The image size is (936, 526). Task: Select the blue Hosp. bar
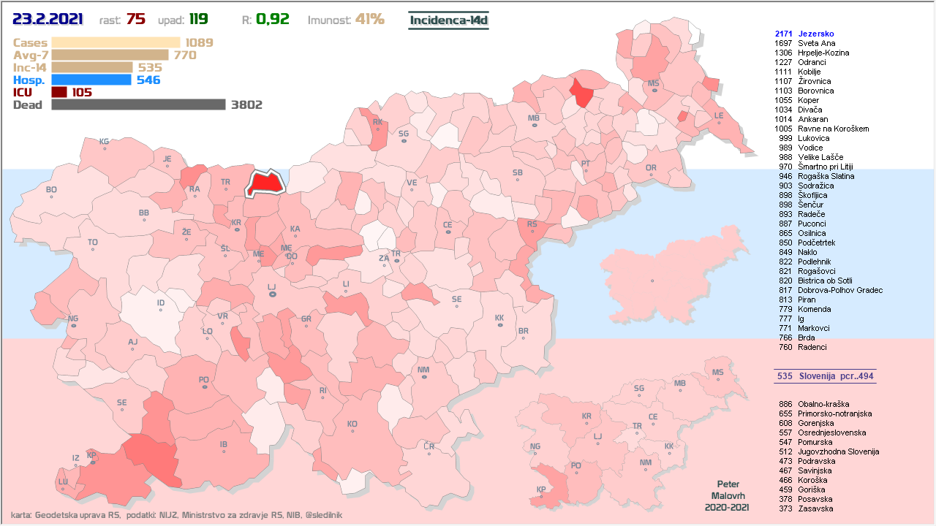[x=91, y=80]
